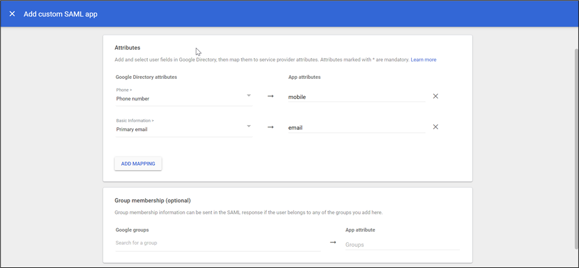Click the arrow next to Google groups search
The height and width of the screenshot is (268, 579).
pos(333,242)
